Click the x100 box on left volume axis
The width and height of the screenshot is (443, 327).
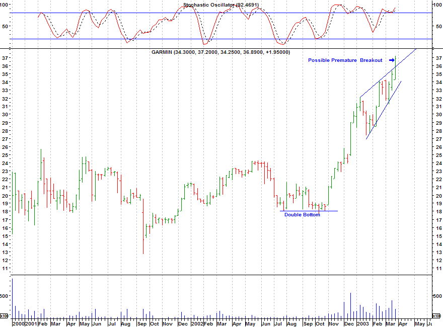click(4, 316)
